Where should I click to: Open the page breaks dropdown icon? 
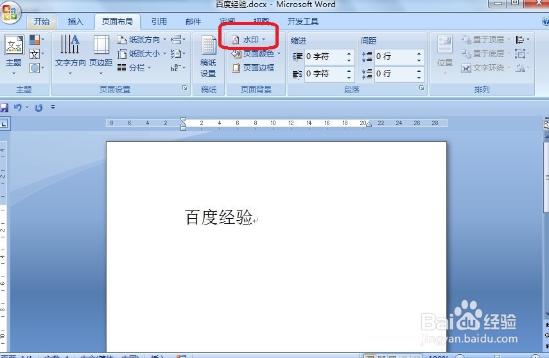tap(178, 40)
